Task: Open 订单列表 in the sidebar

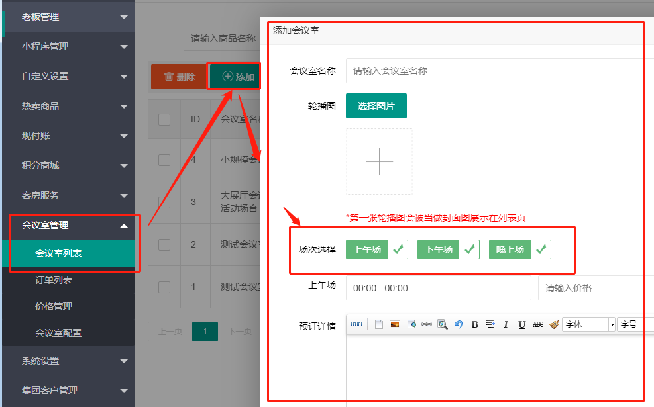Action: (x=54, y=280)
